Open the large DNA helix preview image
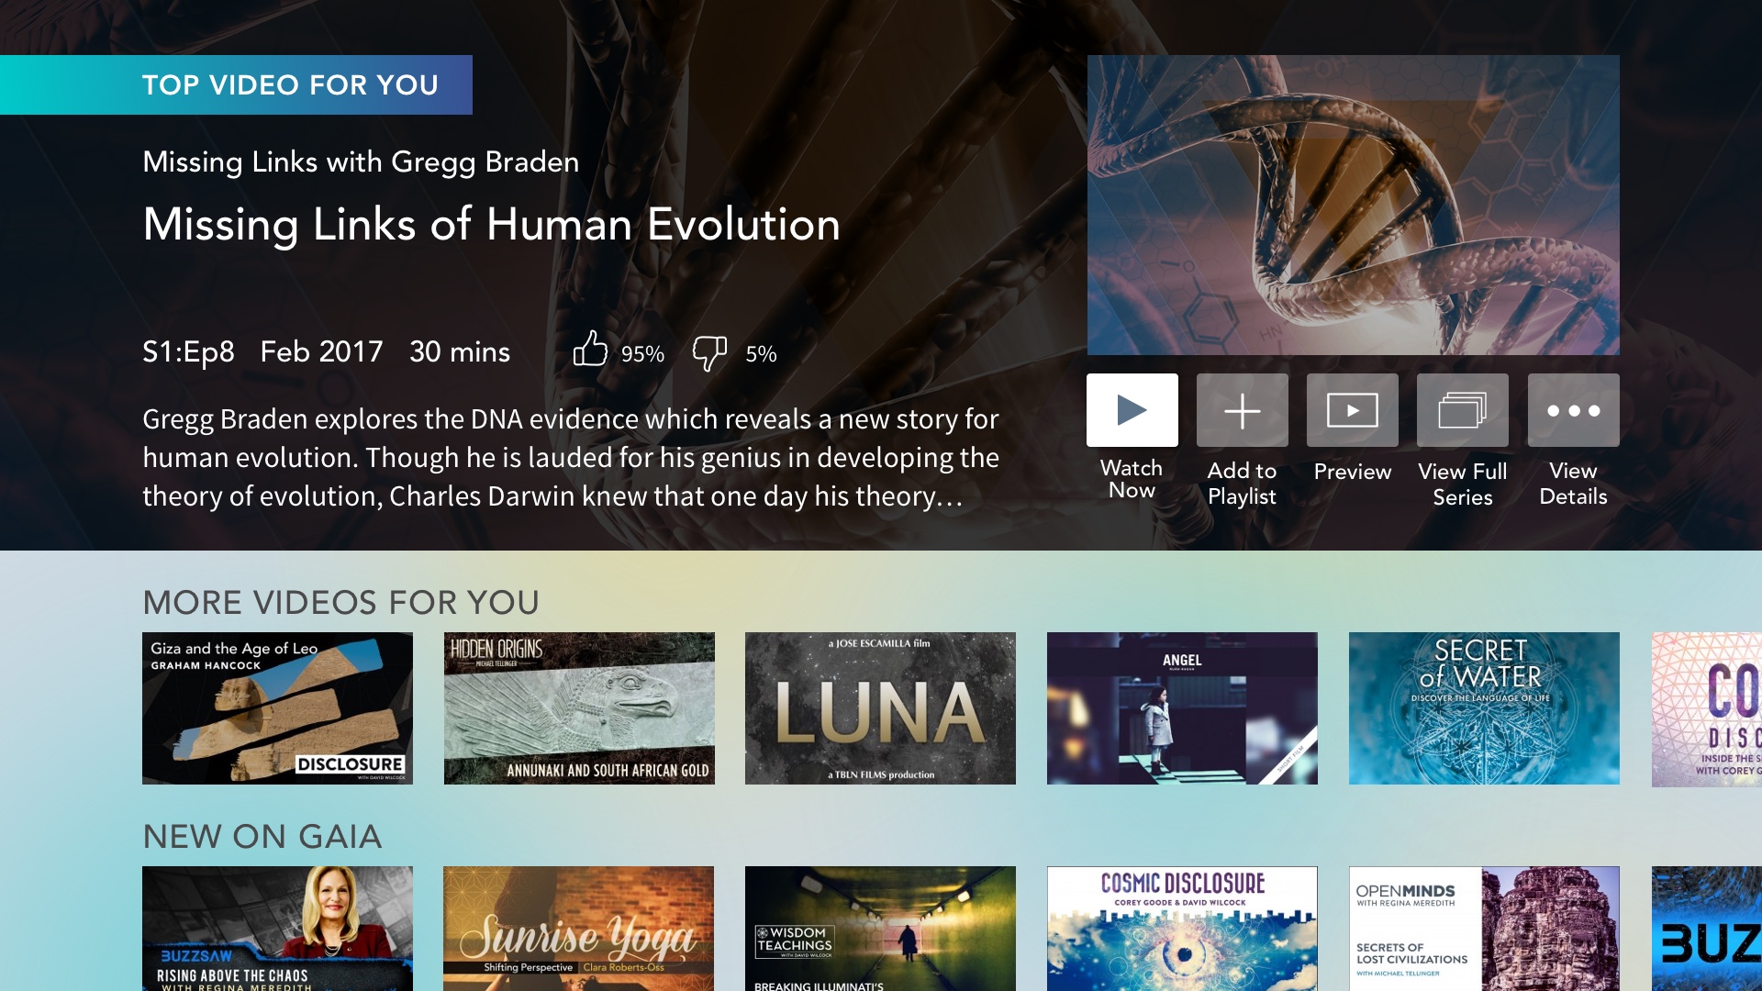Viewport: 1762px width, 991px height. [1353, 205]
